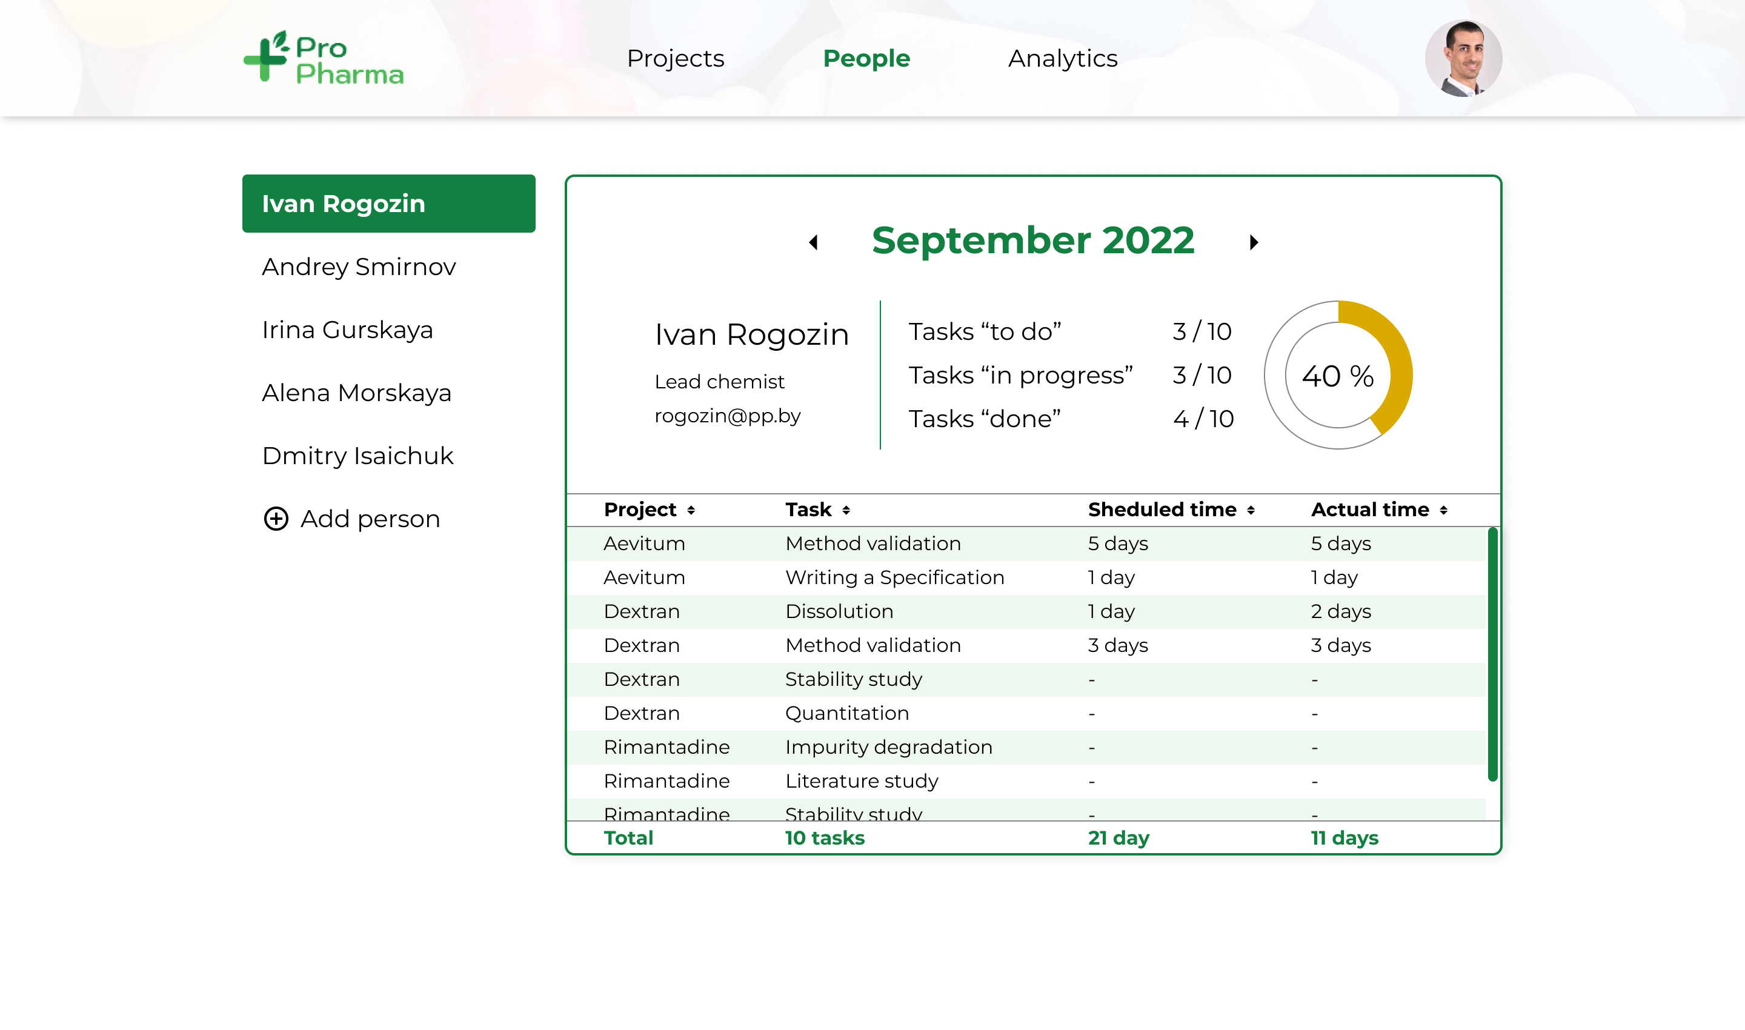Viewport: 1745px width, 1030px height.
Task: Advance to next month with right arrow
Action: pos(1254,242)
